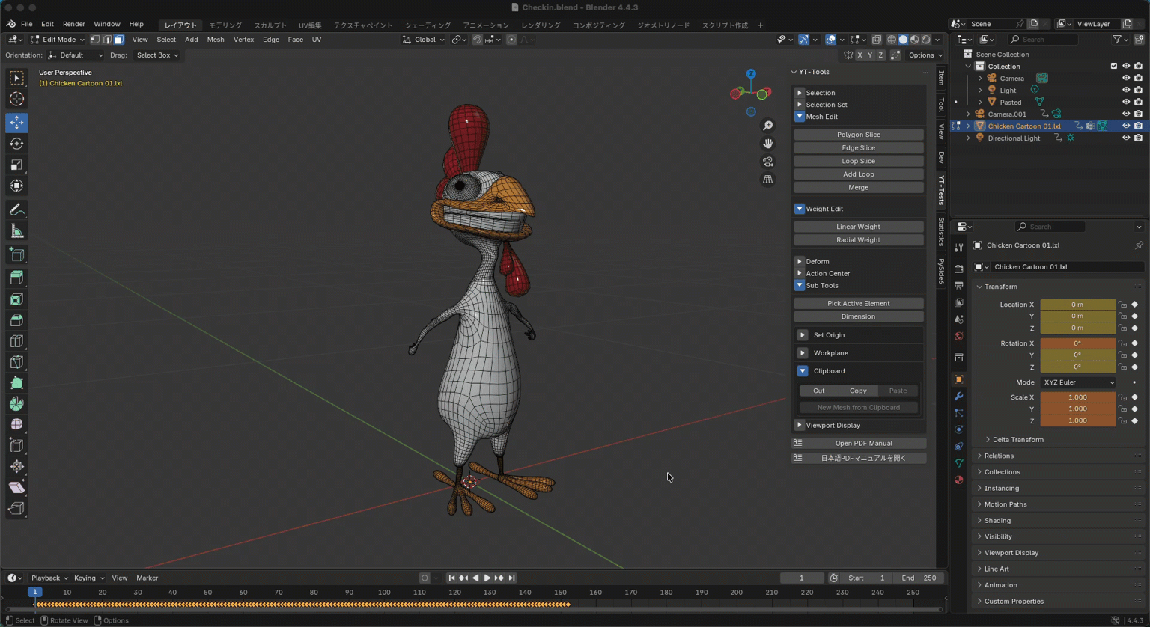Switch to orthographic grid view icon
Viewport: 1150px width, 627px height.
pos(767,180)
